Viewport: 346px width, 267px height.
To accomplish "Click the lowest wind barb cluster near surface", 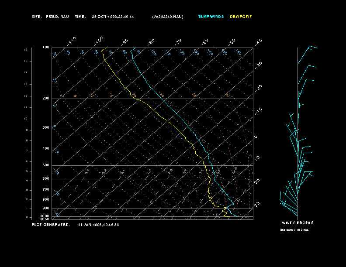I will point(288,203).
